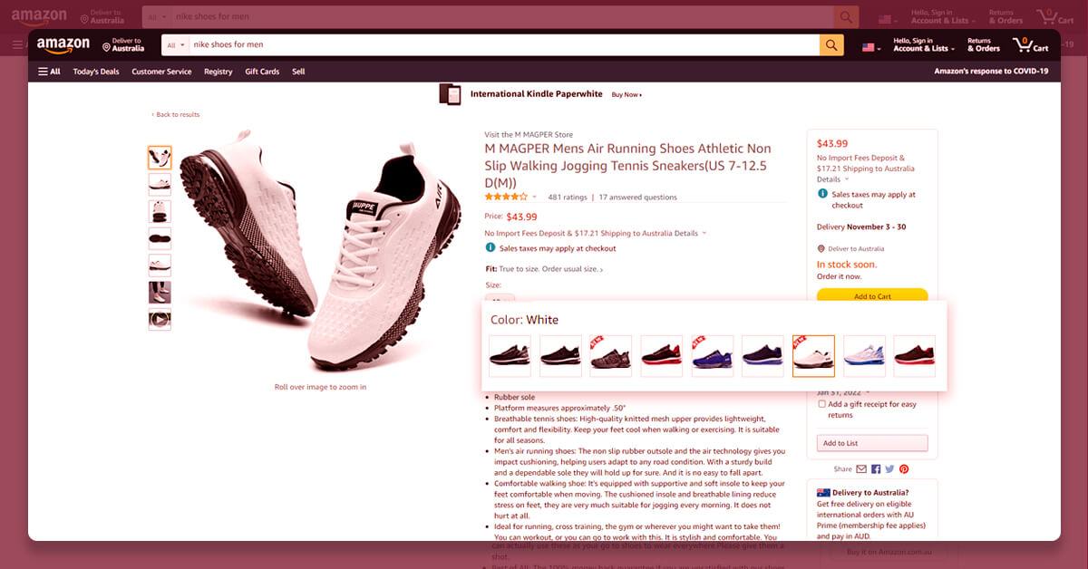Click background page's dimmed search input
Viewport: 1088px width, 569px height.
point(501,17)
